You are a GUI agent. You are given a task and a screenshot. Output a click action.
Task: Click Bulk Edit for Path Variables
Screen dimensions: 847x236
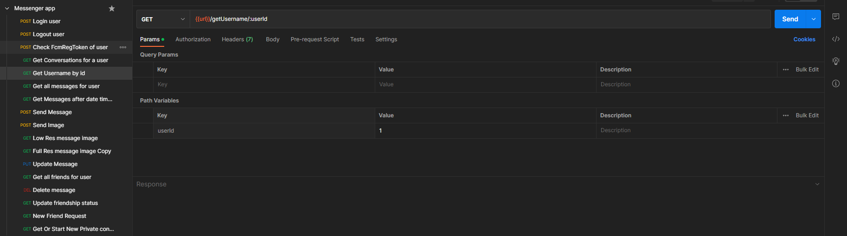807,115
